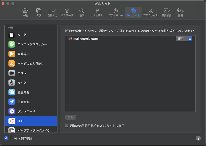206x146 pixels.
Task: Enable 通知の送信許可要求をWebサイトに許可 checkbox
Action: click(x=67, y=126)
